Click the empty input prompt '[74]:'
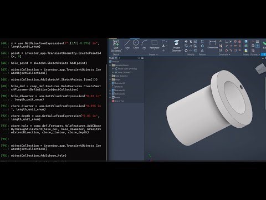Viewport: 266px width, 200px height. (4, 139)
